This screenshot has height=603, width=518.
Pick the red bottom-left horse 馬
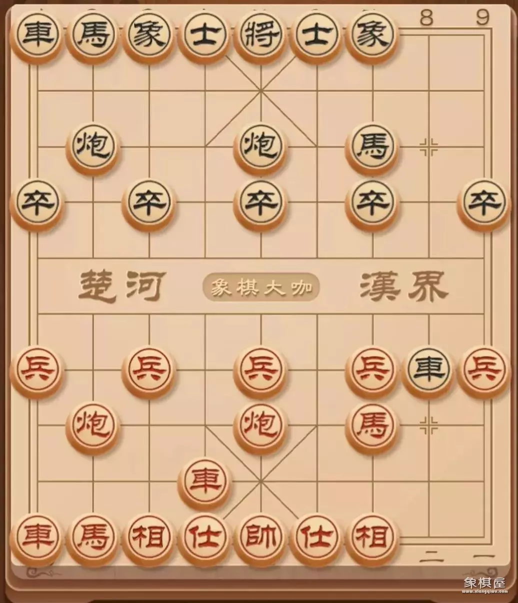click(x=92, y=539)
